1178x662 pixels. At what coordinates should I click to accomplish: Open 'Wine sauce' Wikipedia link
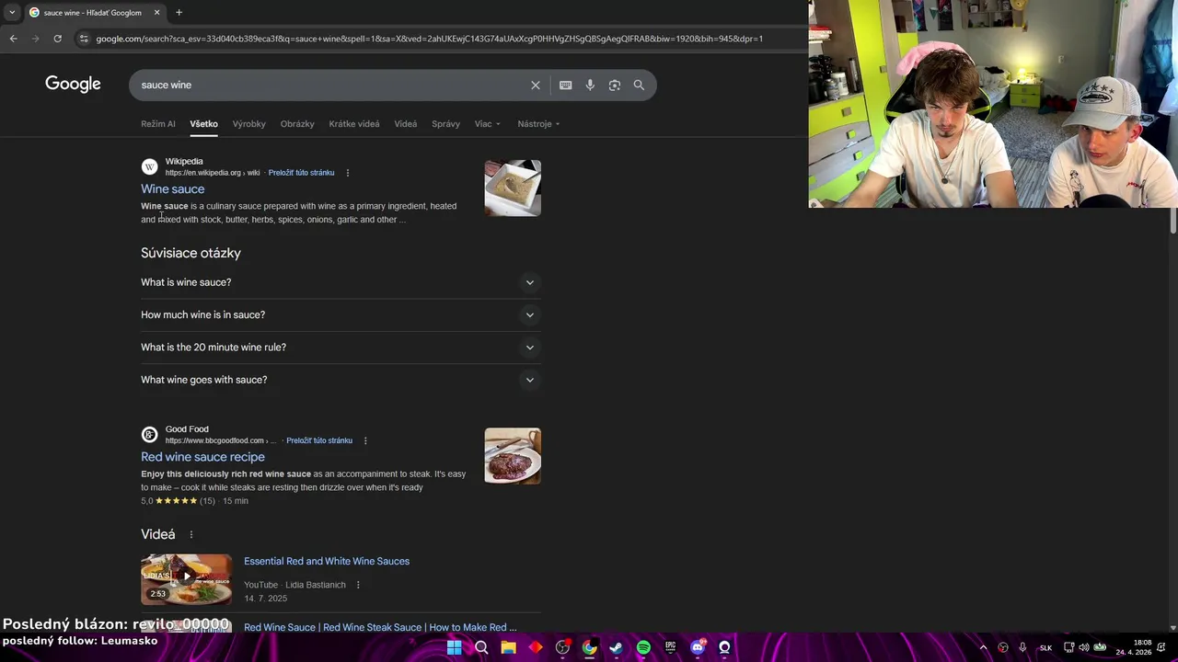coord(173,188)
